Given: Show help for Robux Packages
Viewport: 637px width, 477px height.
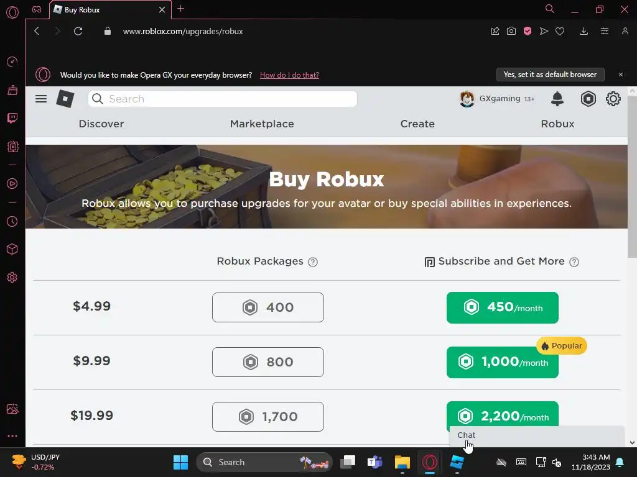Looking at the screenshot, I should point(313,262).
